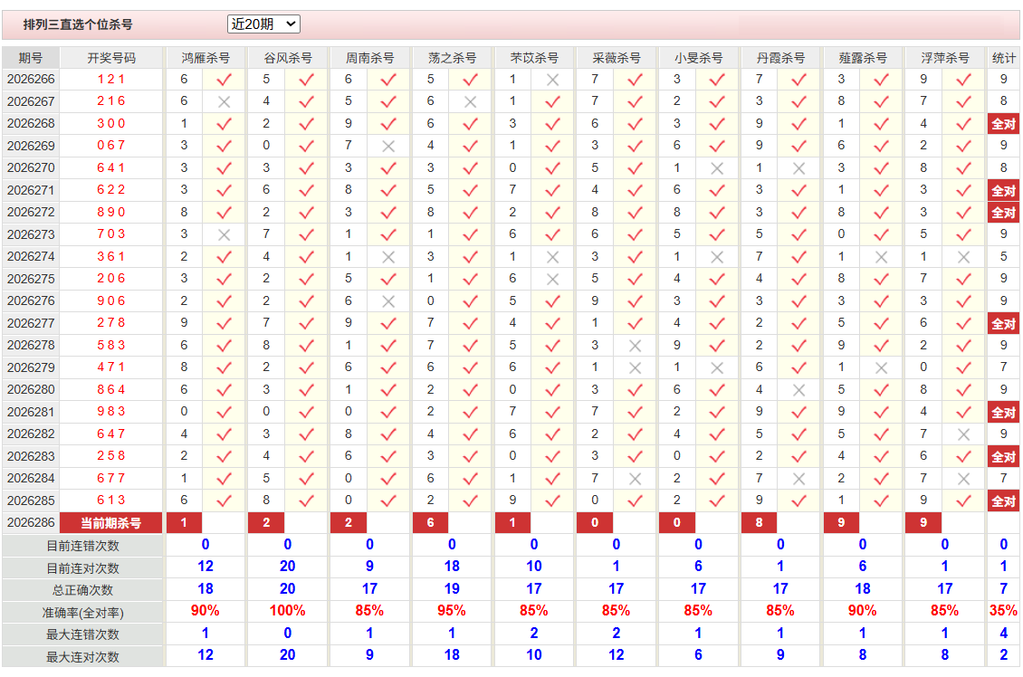Click the 谷风杀号 column header

coord(288,58)
